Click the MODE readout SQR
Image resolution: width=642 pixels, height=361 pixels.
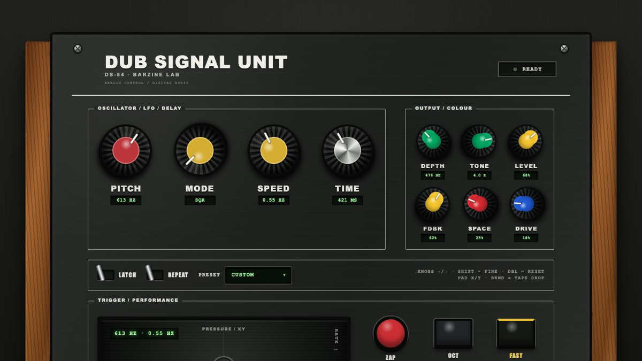[200, 200]
